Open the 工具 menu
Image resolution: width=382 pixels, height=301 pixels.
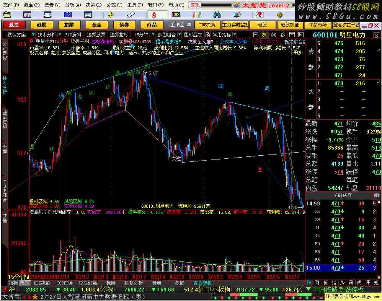coord(135,5)
